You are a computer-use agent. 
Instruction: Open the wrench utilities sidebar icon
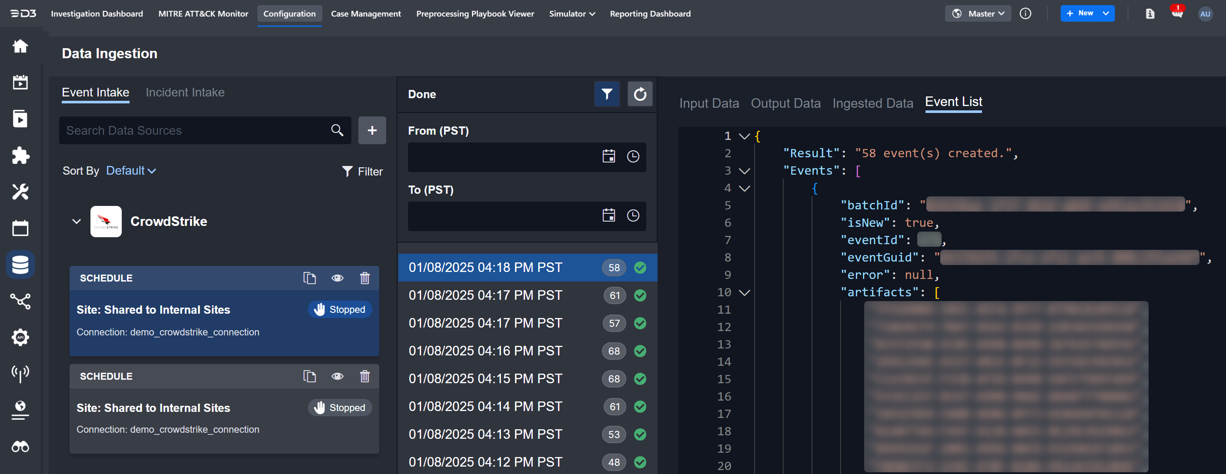tap(20, 192)
